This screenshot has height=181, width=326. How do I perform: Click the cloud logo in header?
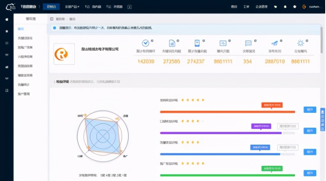10,7
